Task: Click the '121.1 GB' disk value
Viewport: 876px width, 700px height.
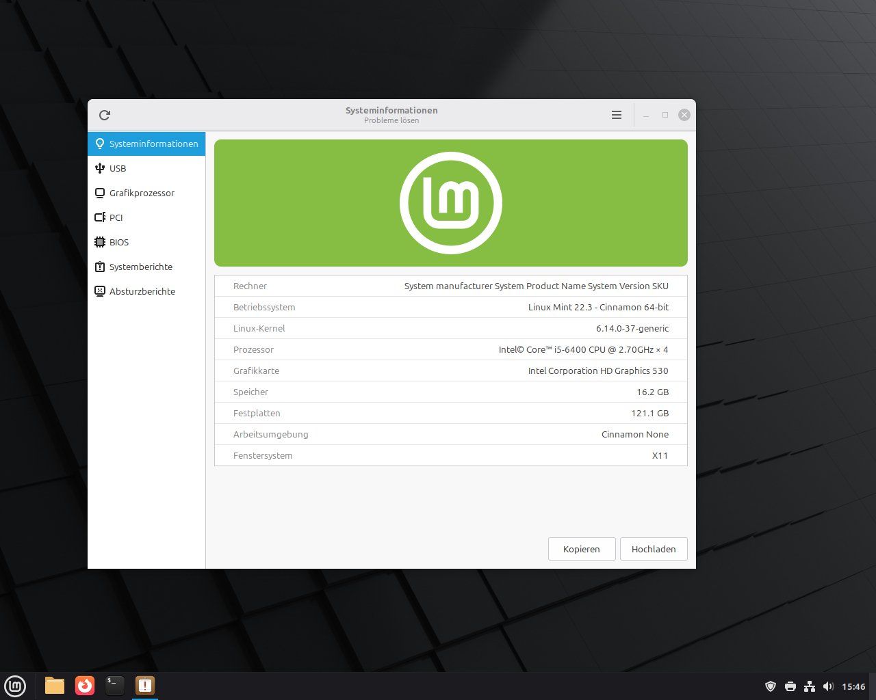Action: (649, 413)
